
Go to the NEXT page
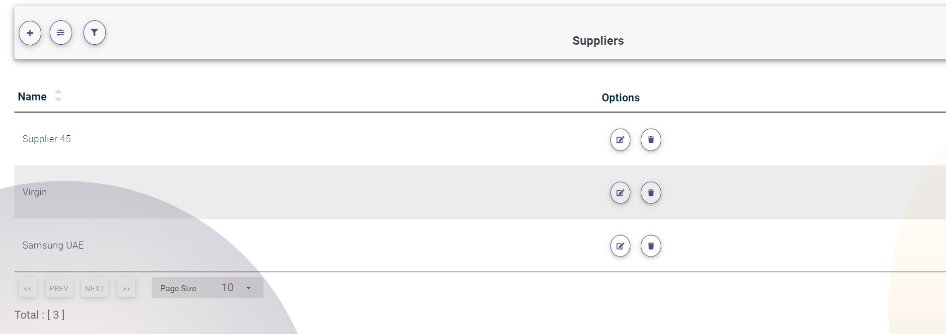(x=94, y=288)
